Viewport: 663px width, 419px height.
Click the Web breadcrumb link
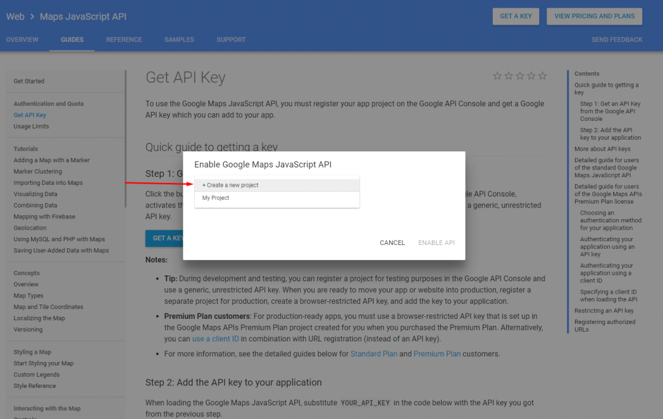click(x=15, y=16)
